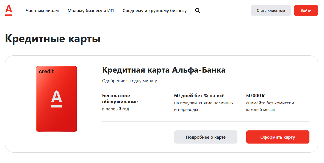Click the "снимайте без комиссии каждый месяц" text
Viewport: 324px width, 163px height.
[270, 106]
